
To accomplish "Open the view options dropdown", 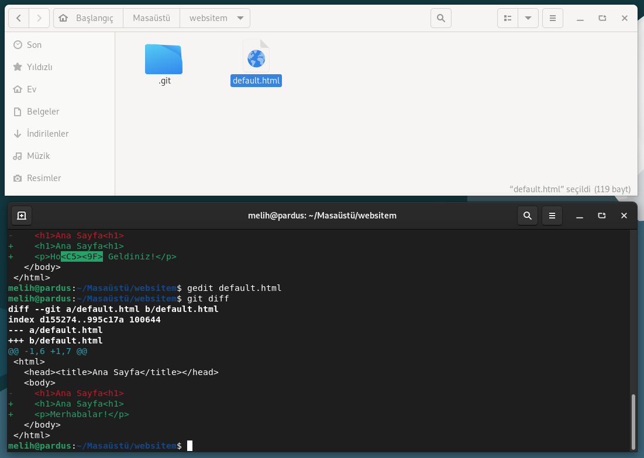I will point(528,18).
